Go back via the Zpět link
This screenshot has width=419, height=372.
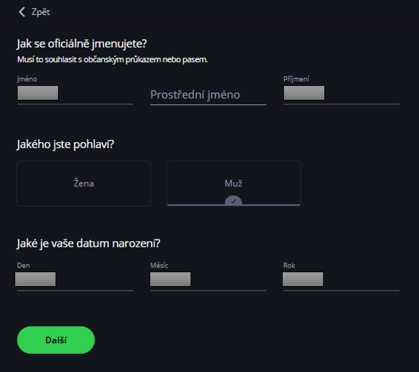pyautogui.click(x=40, y=12)
